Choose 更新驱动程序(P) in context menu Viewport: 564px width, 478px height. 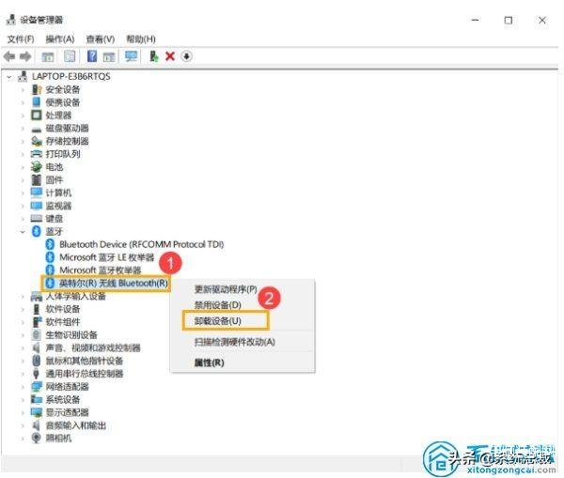coord(226,289)
